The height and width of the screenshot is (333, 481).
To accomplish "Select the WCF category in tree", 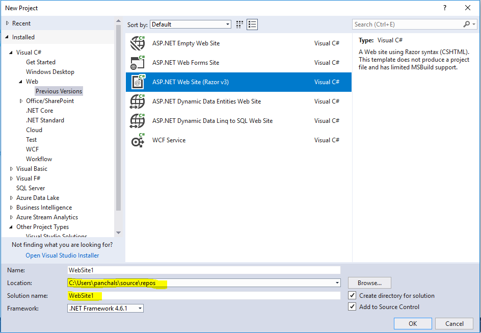I will click(x=32, y=149).
